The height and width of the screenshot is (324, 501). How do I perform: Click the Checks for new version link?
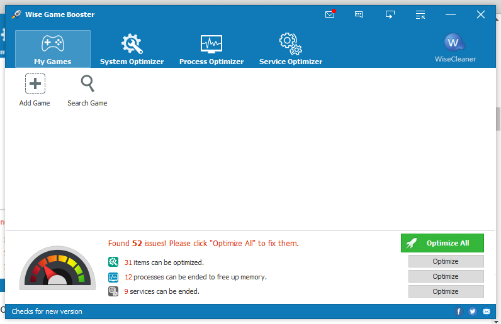pos(47,311)
